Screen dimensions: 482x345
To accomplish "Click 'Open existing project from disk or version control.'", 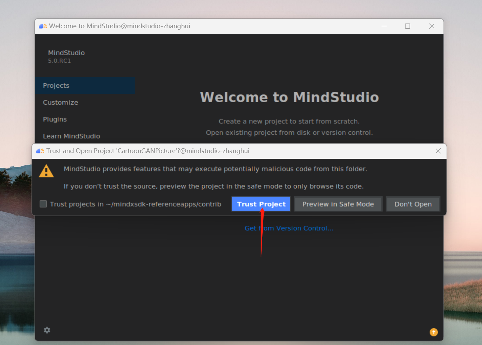I will point(289,133).
